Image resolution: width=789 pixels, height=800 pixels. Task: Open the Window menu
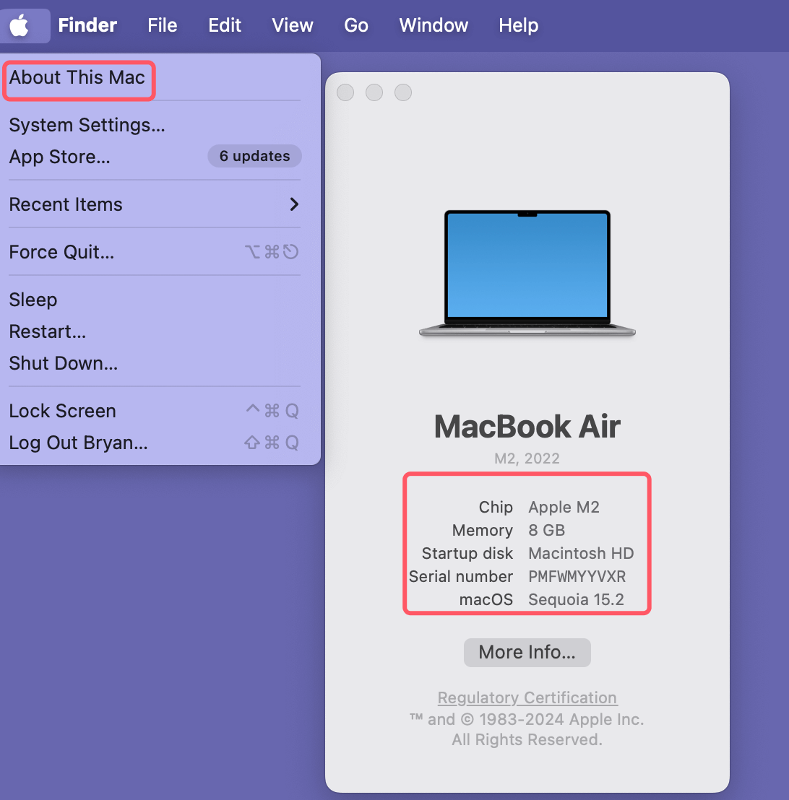433,25
